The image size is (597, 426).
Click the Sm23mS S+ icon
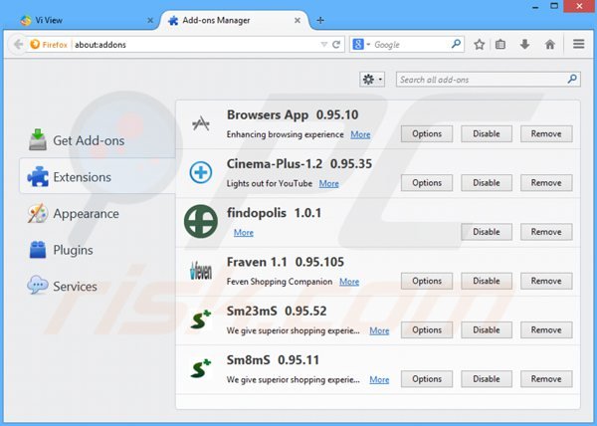pyautogui.click(x=201, y=319)
